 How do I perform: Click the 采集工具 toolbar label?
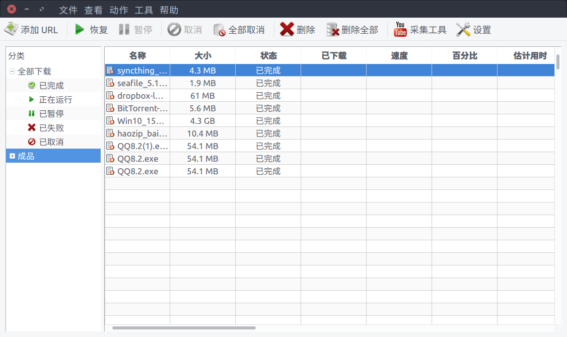(x=428, y=30)
